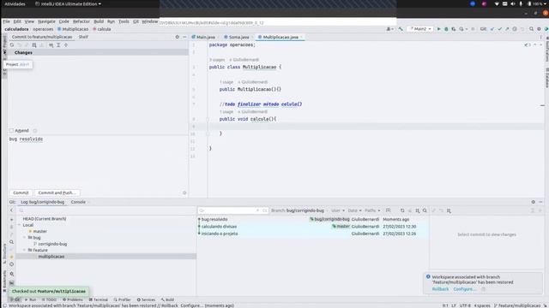The height and width of the screenshot is (308, 549).
Task: Select the master branch in the tree
Action: point(40,232)
